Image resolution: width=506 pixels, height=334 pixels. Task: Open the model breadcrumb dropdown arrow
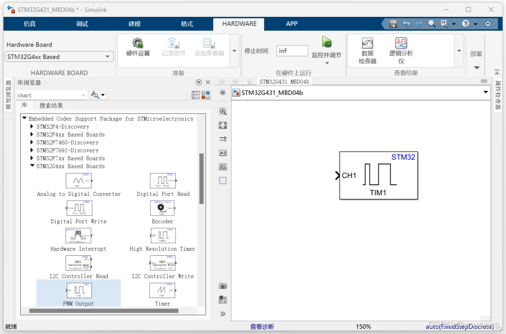pyautogui.click(x=485, y=93)
